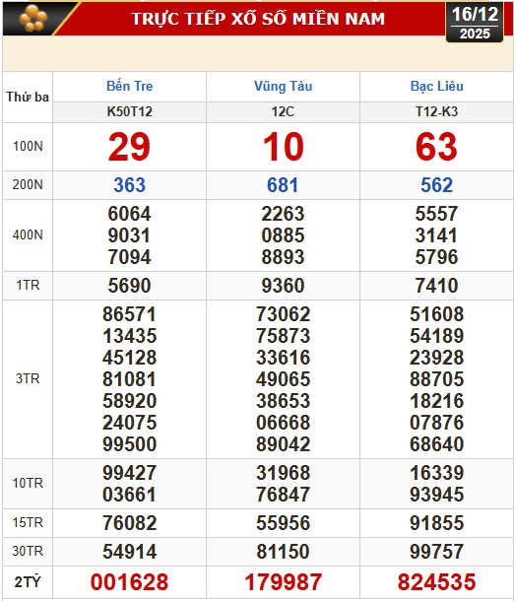Select the 30TR number 54914
This screenshot has width=514, height=601.
129,552
